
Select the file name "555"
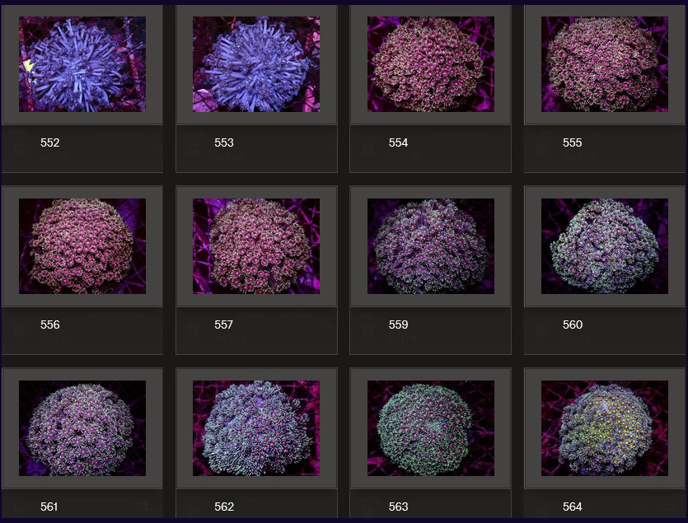click(x=572, y=142)
